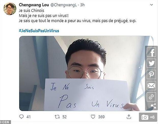Send by email using envelope icon
This screenshot has width=158, height=124.
(151, 86)
